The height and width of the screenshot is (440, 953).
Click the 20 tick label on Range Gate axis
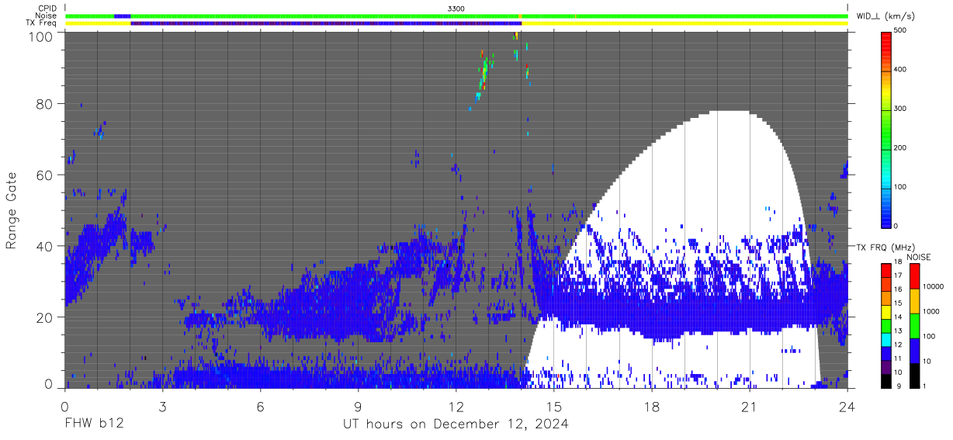(x=43, y=317)
